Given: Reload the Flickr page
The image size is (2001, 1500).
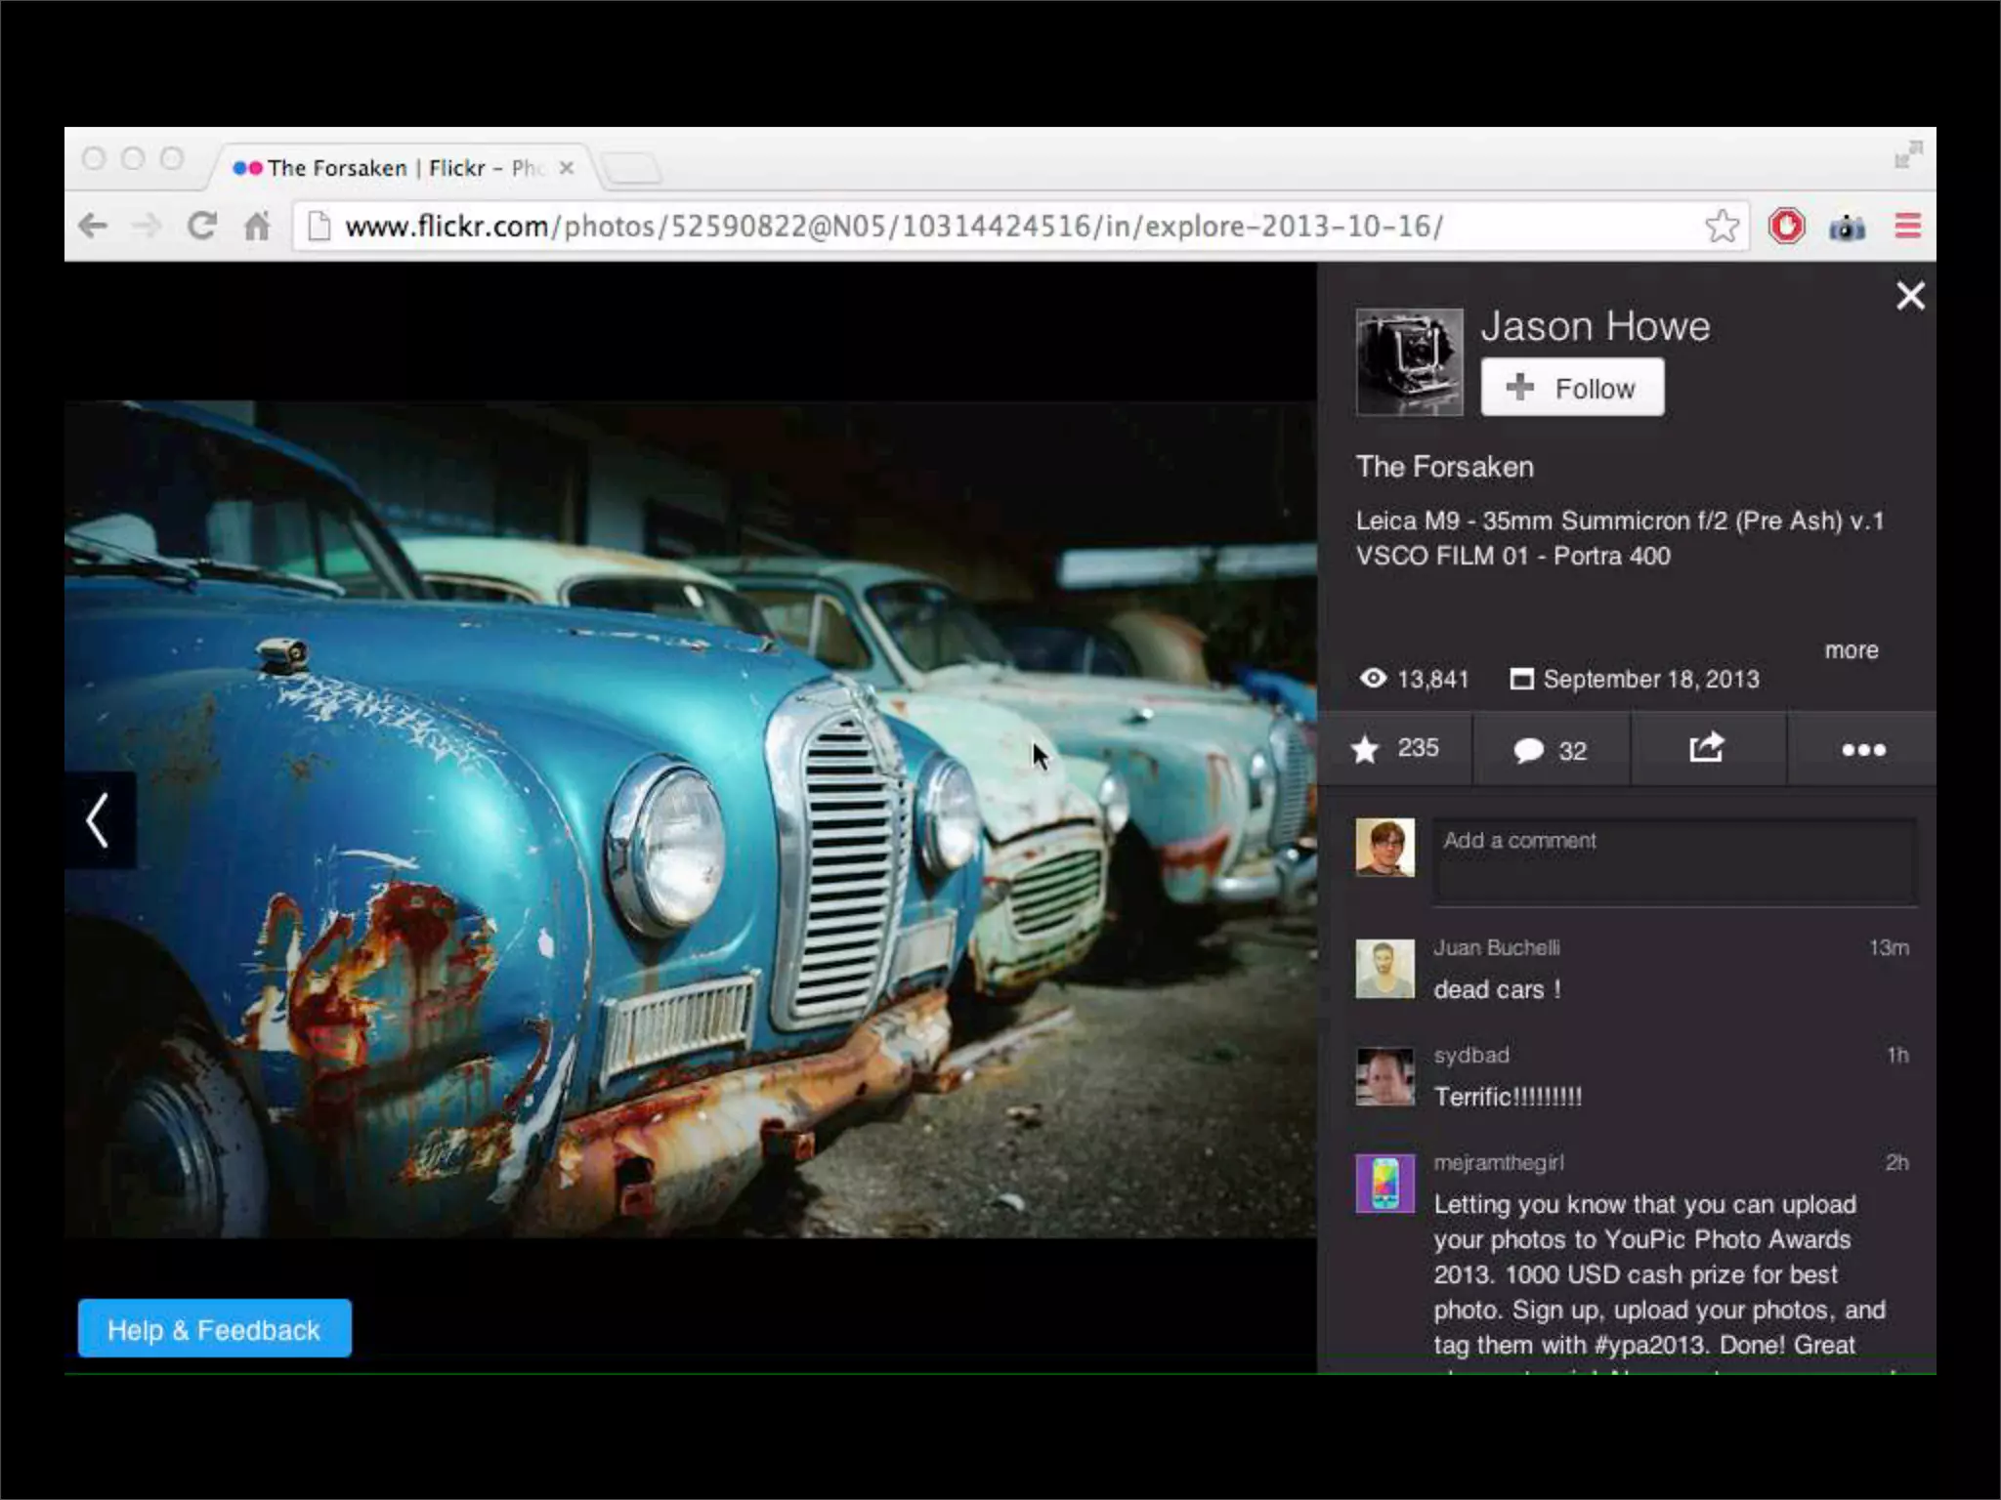Looking at the screenshot, I should point(202,227).
